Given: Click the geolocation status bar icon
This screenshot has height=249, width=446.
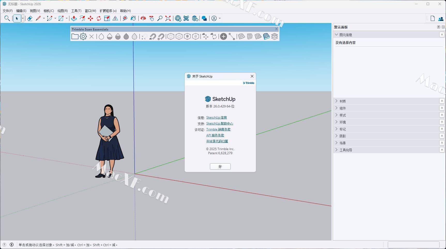Looking at the screenshot, I should tap(4, 245).
